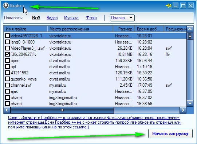This screenshot has width=197, height=144.
Task: Tick checkbox for the open file
Action: [7, 61]
